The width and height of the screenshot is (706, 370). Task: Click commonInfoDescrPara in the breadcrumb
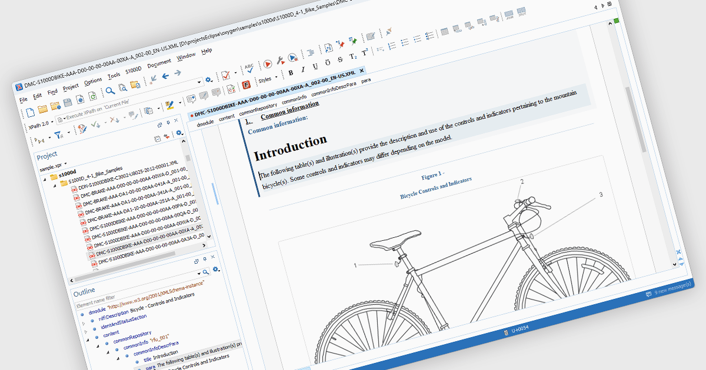tap(334, 88)
